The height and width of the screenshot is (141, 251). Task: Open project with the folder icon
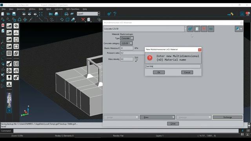(8, 14)
